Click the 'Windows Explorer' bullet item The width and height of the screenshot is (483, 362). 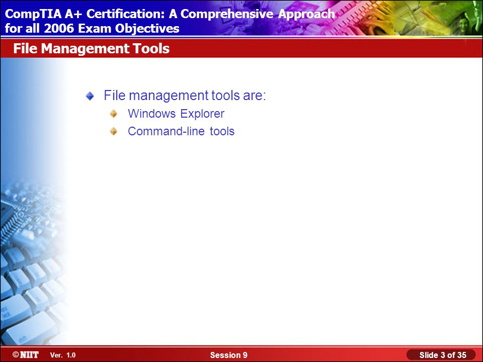(176, 114)
